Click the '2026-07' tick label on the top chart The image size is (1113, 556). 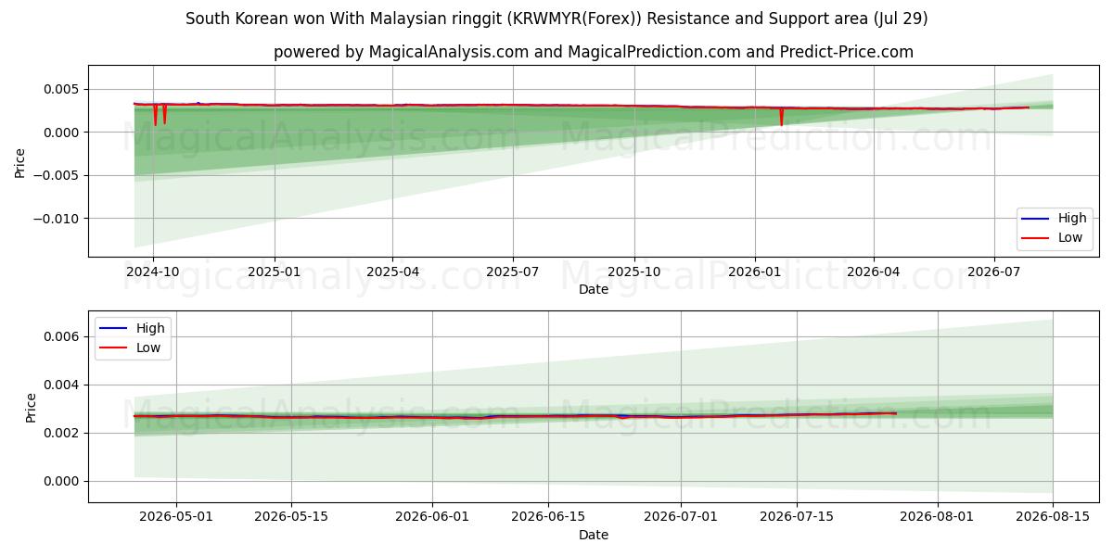pos(994,272)
